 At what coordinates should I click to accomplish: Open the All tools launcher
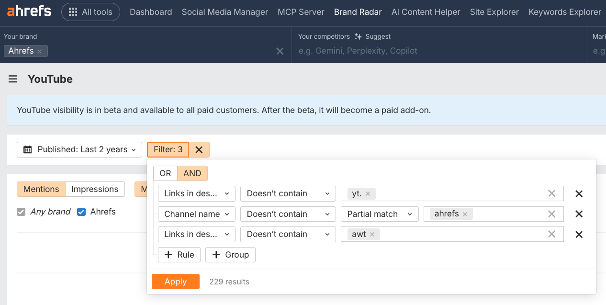click(90, 11)
